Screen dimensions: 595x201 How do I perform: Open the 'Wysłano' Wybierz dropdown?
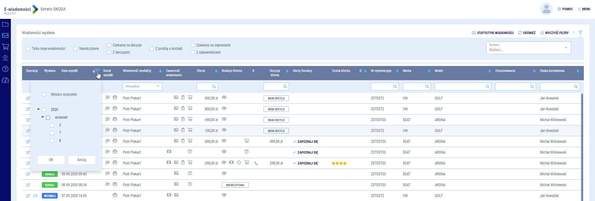528,48
